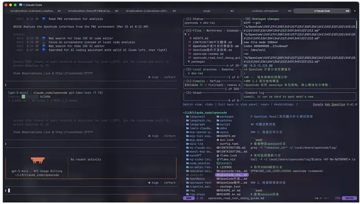Click the No recent activity text
Image resolution: width=360 pixels, height=204 pixels.
coord(86,159)
